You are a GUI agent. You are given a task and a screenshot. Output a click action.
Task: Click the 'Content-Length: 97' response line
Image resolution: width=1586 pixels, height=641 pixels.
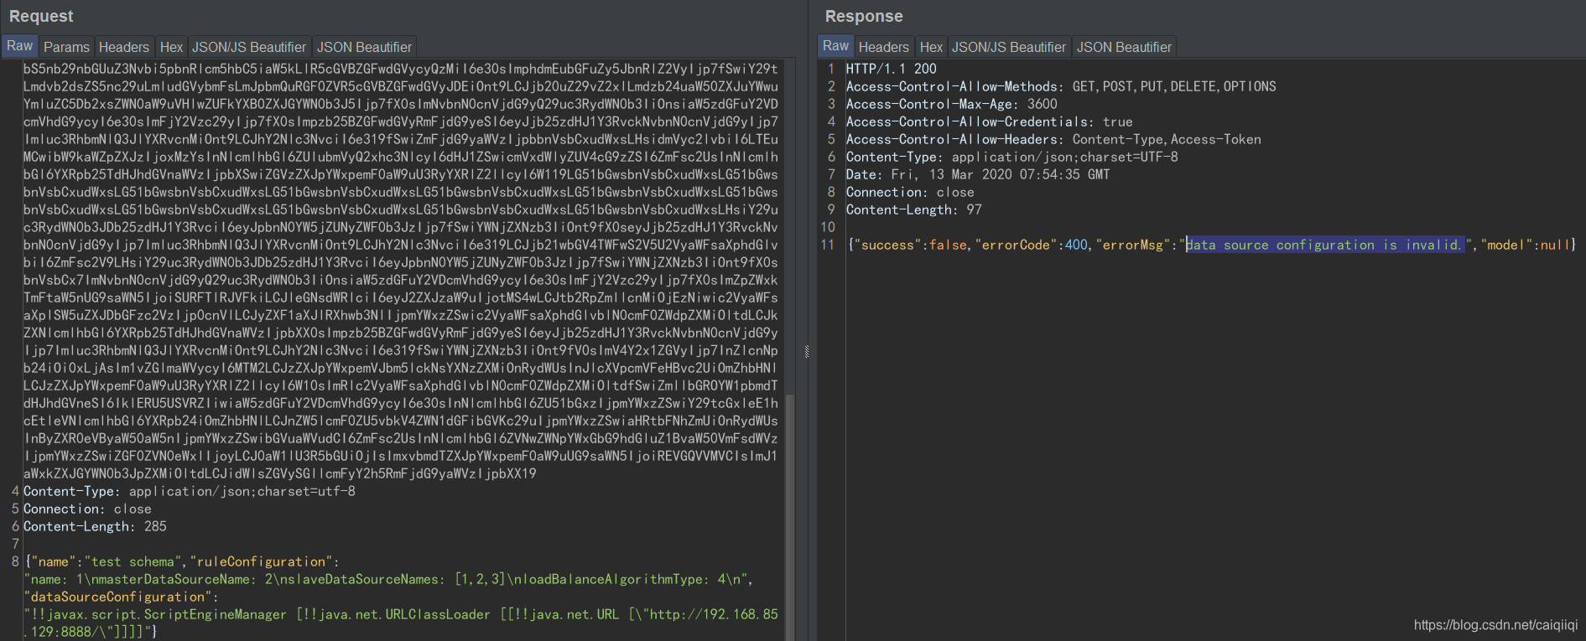[913, 209]
